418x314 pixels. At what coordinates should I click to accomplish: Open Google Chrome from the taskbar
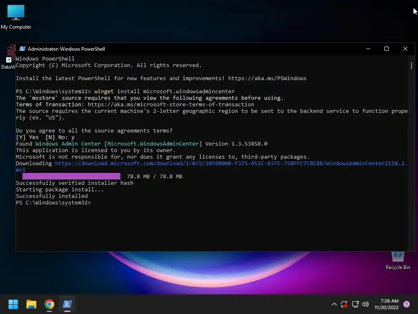pos(49,304)
